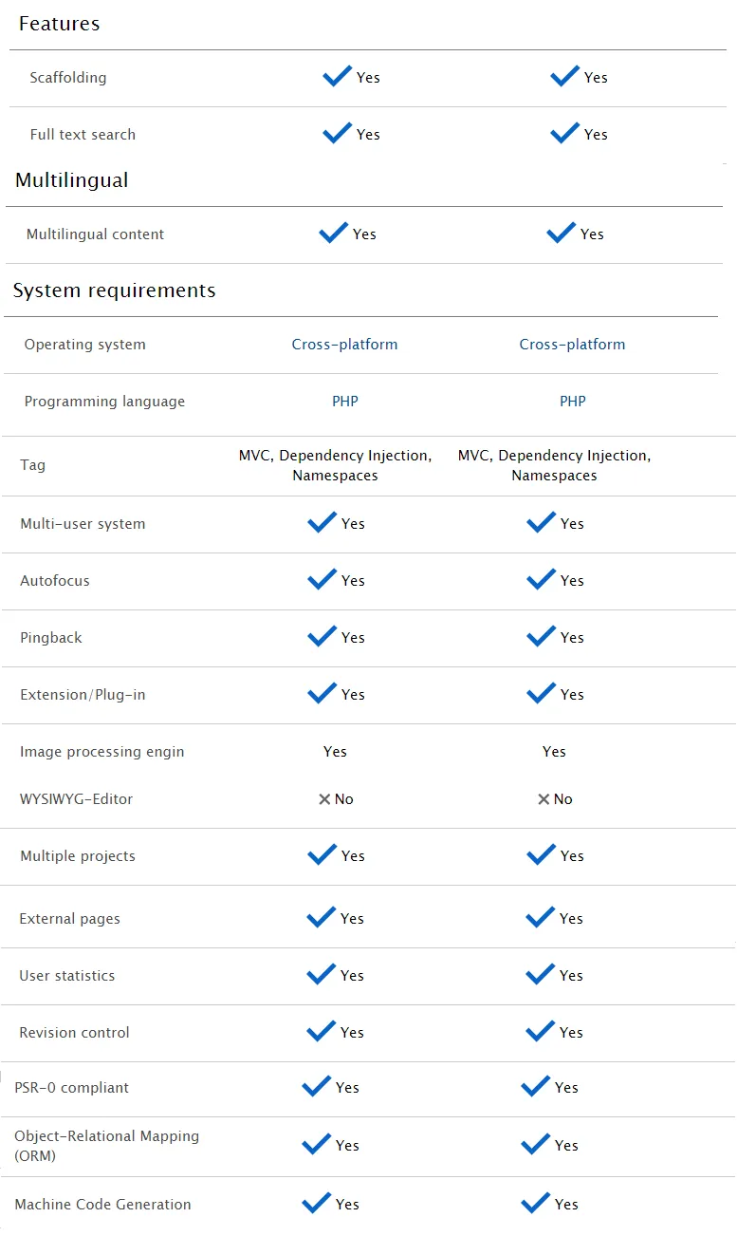Click Pingback checkmark in first column
This screenshot has height=1236, width=737.
[x=322, y=637]
